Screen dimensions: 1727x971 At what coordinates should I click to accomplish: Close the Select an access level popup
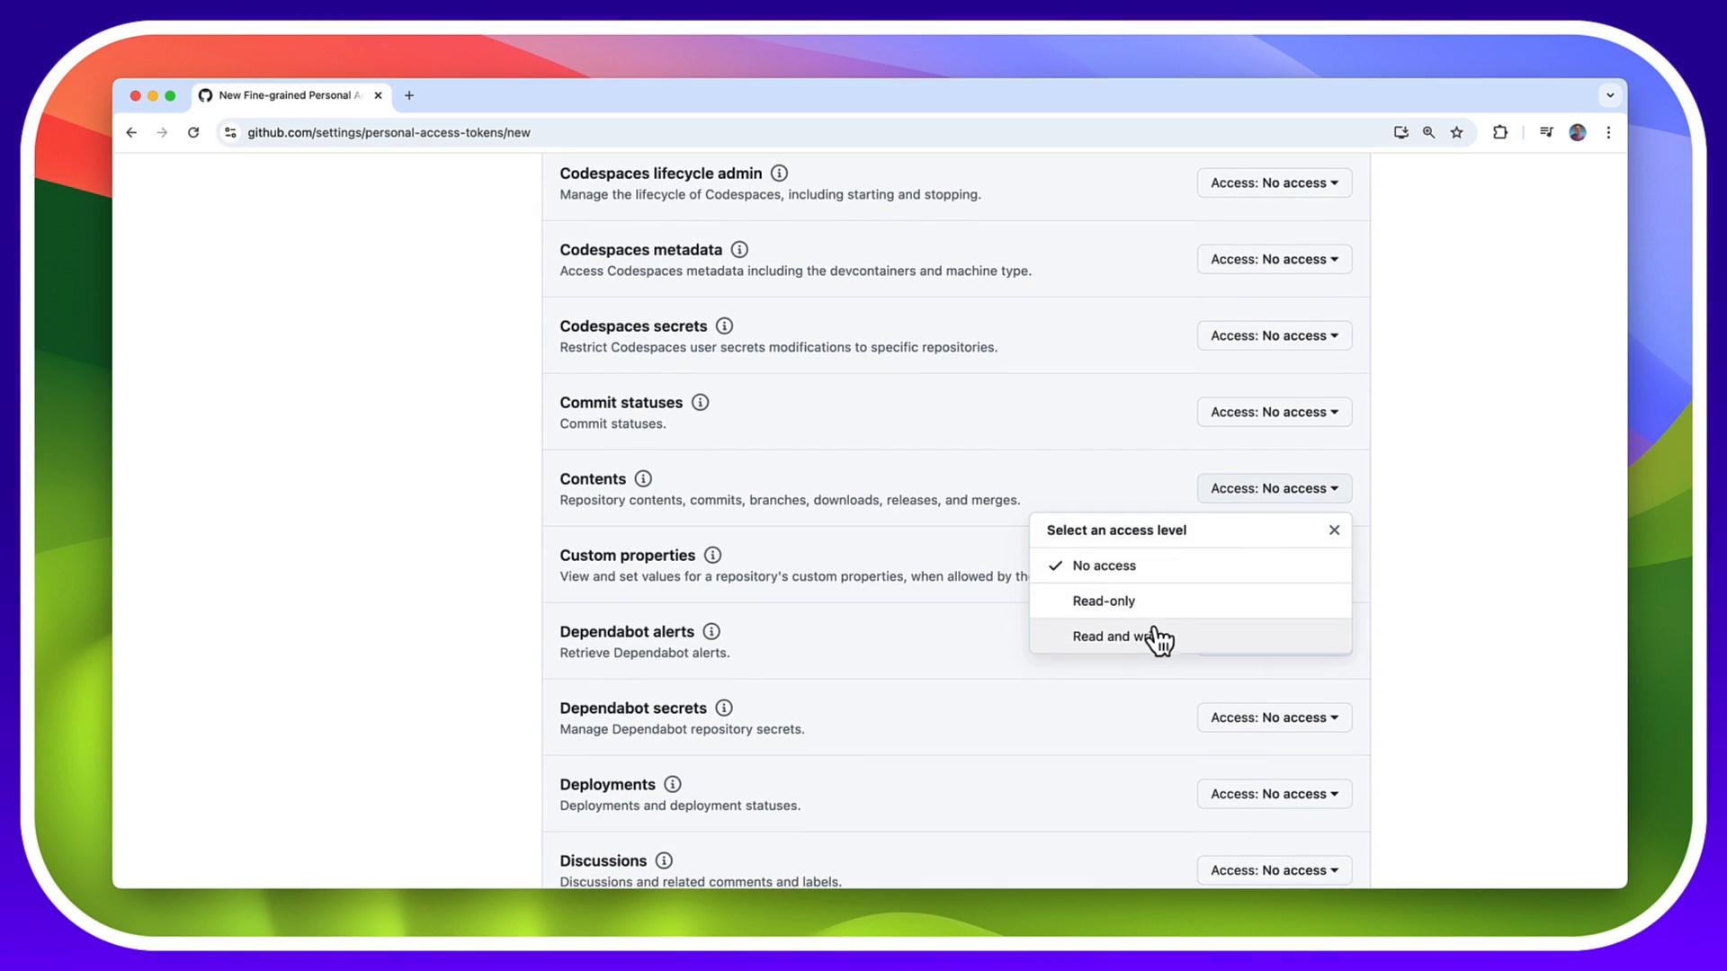point(1334,530)
